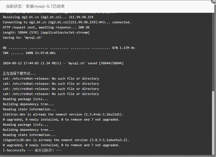Close the mysql-5.7 install log dialog
The height and width of the screenshot is (157, 216).
click(x=214, y=1)
